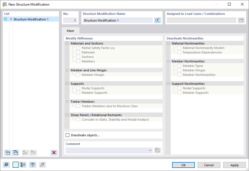The image size is (249, 171).
Task: Open the Comment dropdown list
Action: tap(150, 150)
